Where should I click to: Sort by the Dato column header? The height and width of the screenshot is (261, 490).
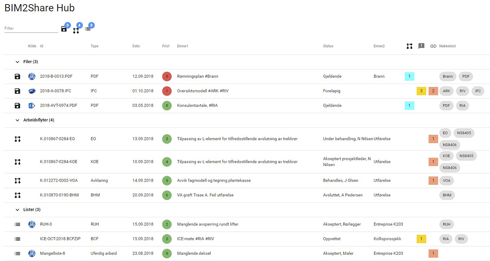(136, 46)
